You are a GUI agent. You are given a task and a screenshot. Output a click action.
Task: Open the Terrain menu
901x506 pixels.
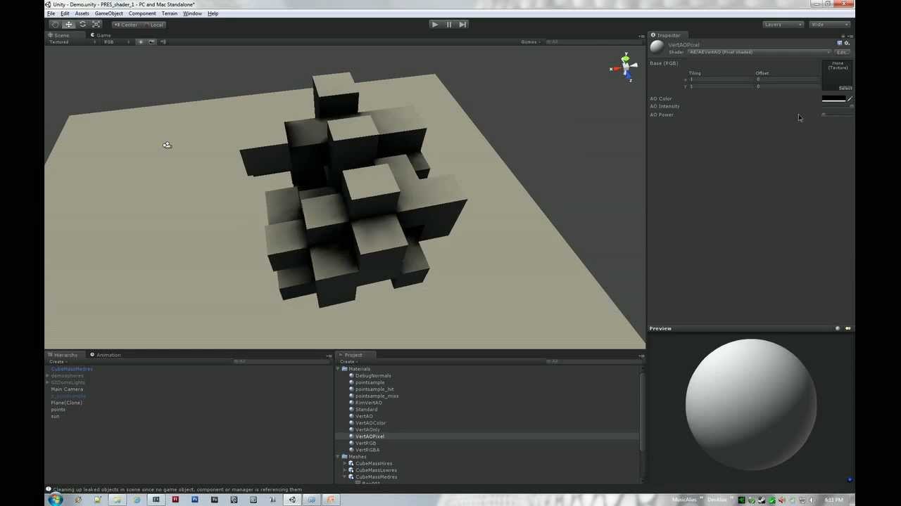click(x=170, y=13)
